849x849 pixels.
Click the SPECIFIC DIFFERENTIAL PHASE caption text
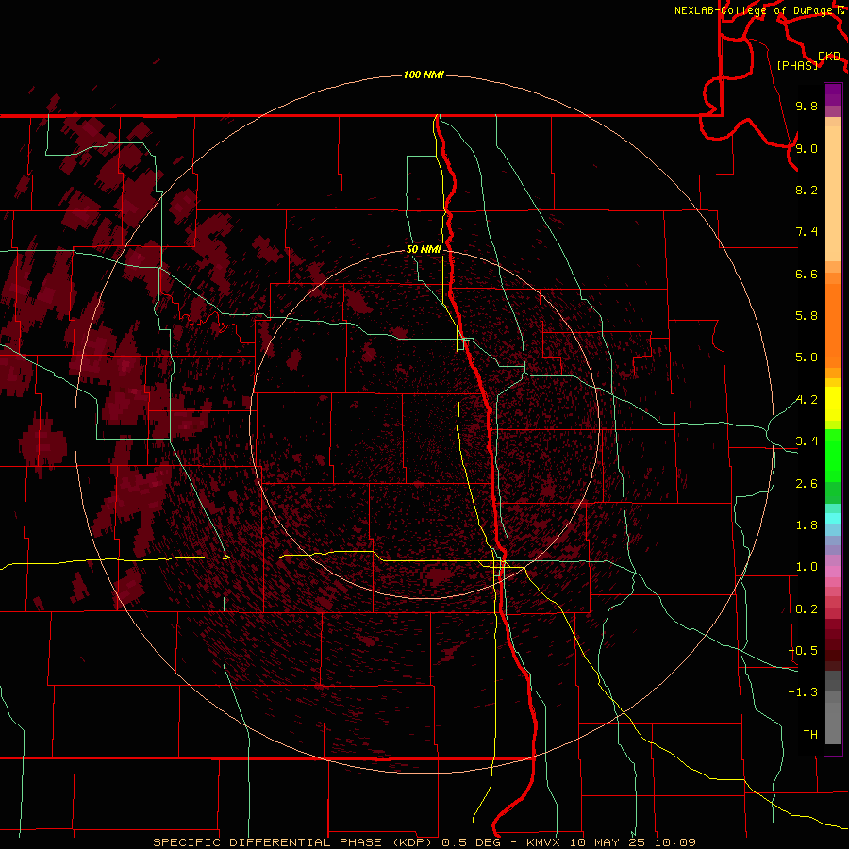pyautogui.click(x=268, y=842)
